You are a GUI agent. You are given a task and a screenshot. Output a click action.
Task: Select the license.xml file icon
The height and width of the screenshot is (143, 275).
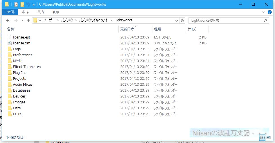10,43
